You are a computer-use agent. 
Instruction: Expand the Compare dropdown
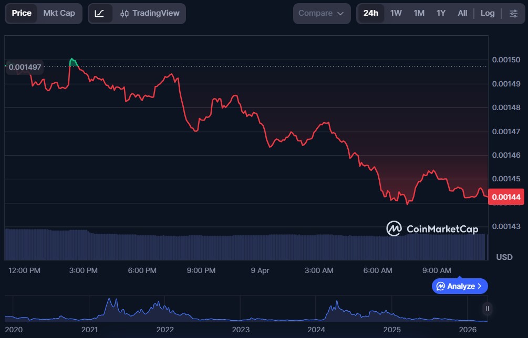(x=322, y=13)
